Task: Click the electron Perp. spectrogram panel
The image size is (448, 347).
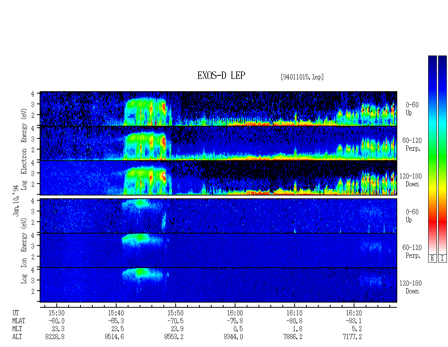Action: coord(218,143)
